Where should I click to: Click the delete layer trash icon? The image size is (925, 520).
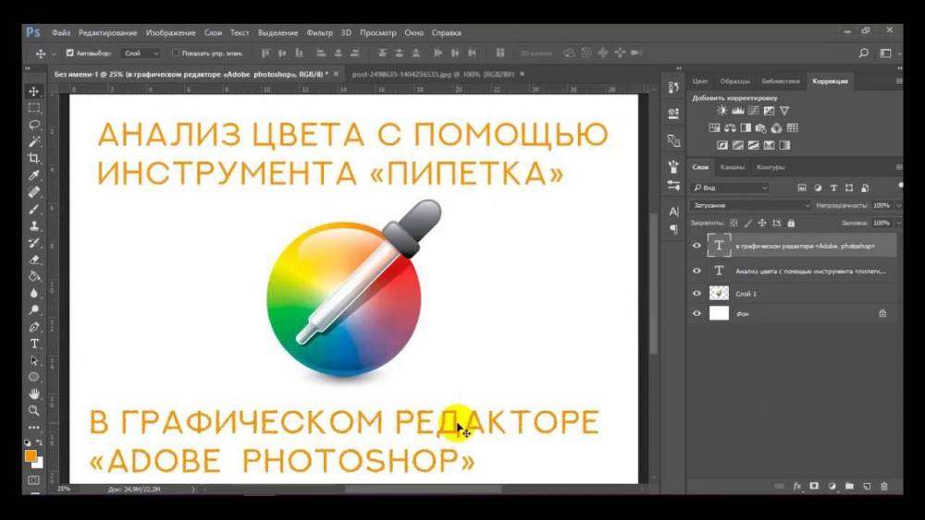(883, 487)
